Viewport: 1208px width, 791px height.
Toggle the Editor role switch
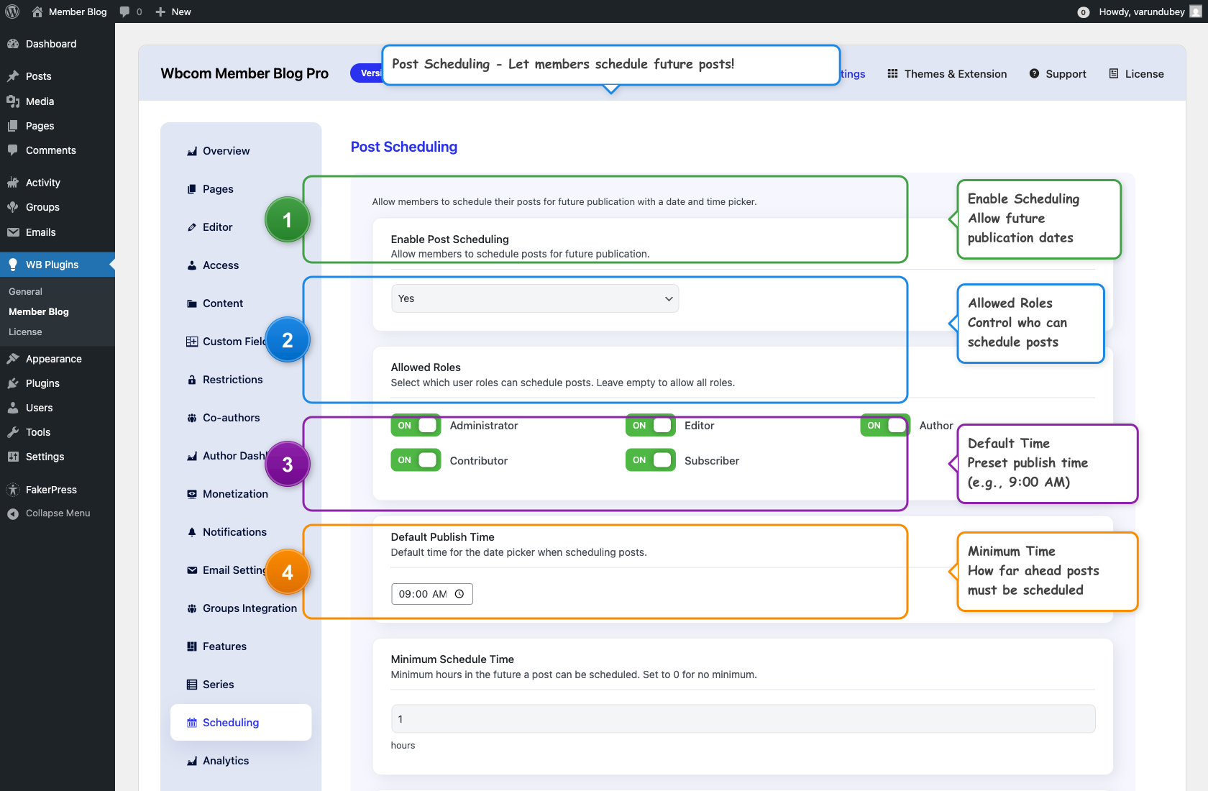(650, 425)
